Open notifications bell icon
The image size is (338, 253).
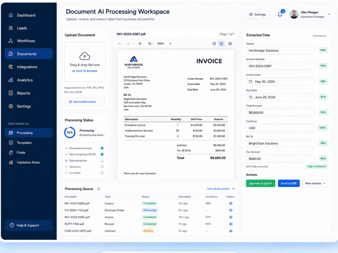[x=280, y=15]
